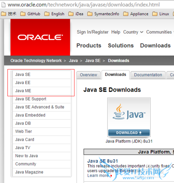The image size is (174, 183).
Task: Click the Oracle logo
Action: point(40,37)
